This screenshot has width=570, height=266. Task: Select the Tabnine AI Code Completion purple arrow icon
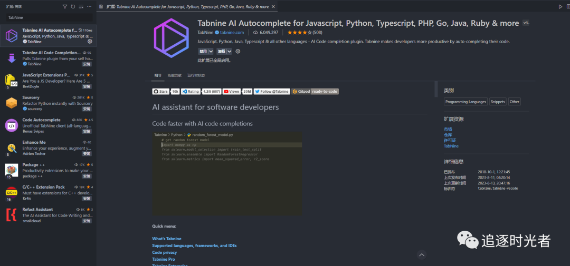(x=12, y=58)
